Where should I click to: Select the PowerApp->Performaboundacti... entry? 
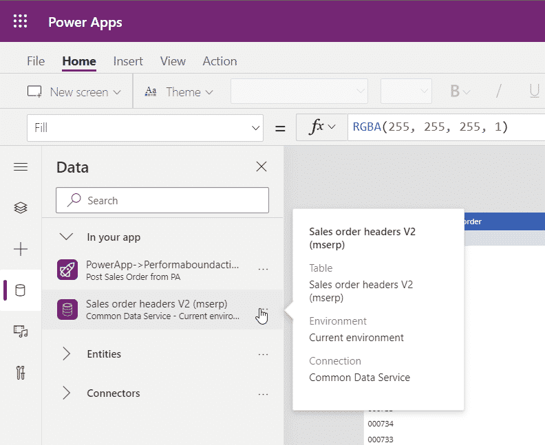162,270
